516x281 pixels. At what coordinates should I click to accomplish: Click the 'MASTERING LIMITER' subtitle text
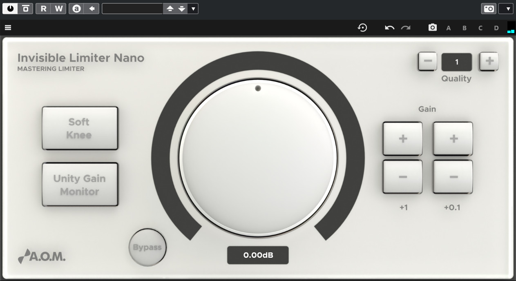tap(51, 69)
